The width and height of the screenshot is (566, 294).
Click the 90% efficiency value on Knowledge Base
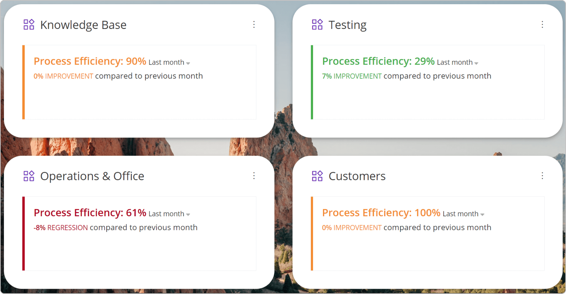pyautogui.click(x=137, y=61)
